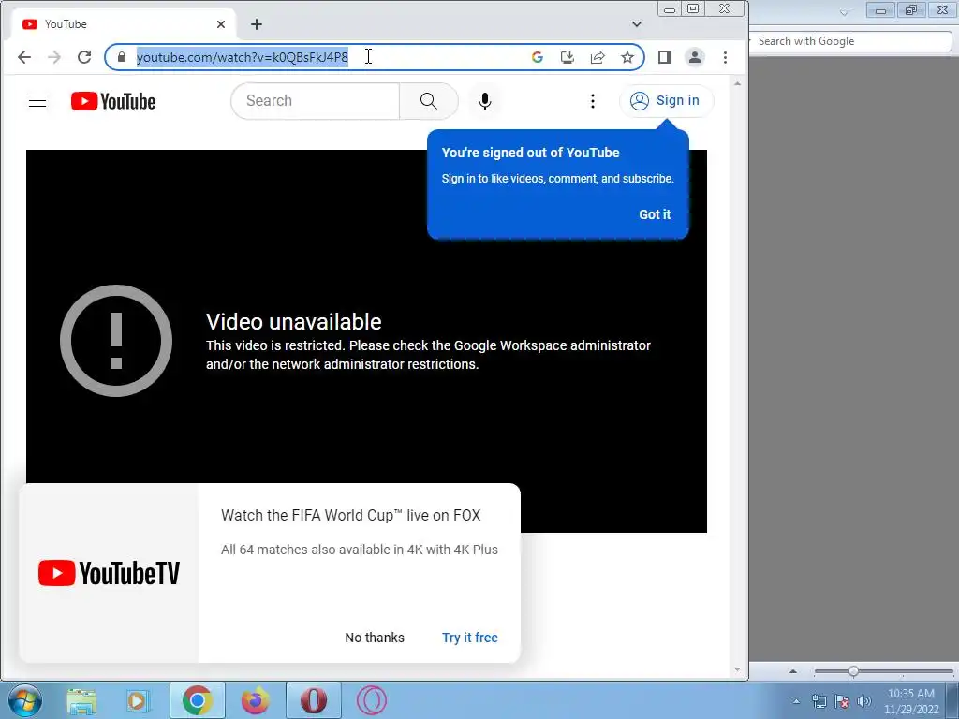The height and width of the screenshot is (719, 959).
Task: Click the dropdown arrow in background window title bar
Action: click(844, 11)
